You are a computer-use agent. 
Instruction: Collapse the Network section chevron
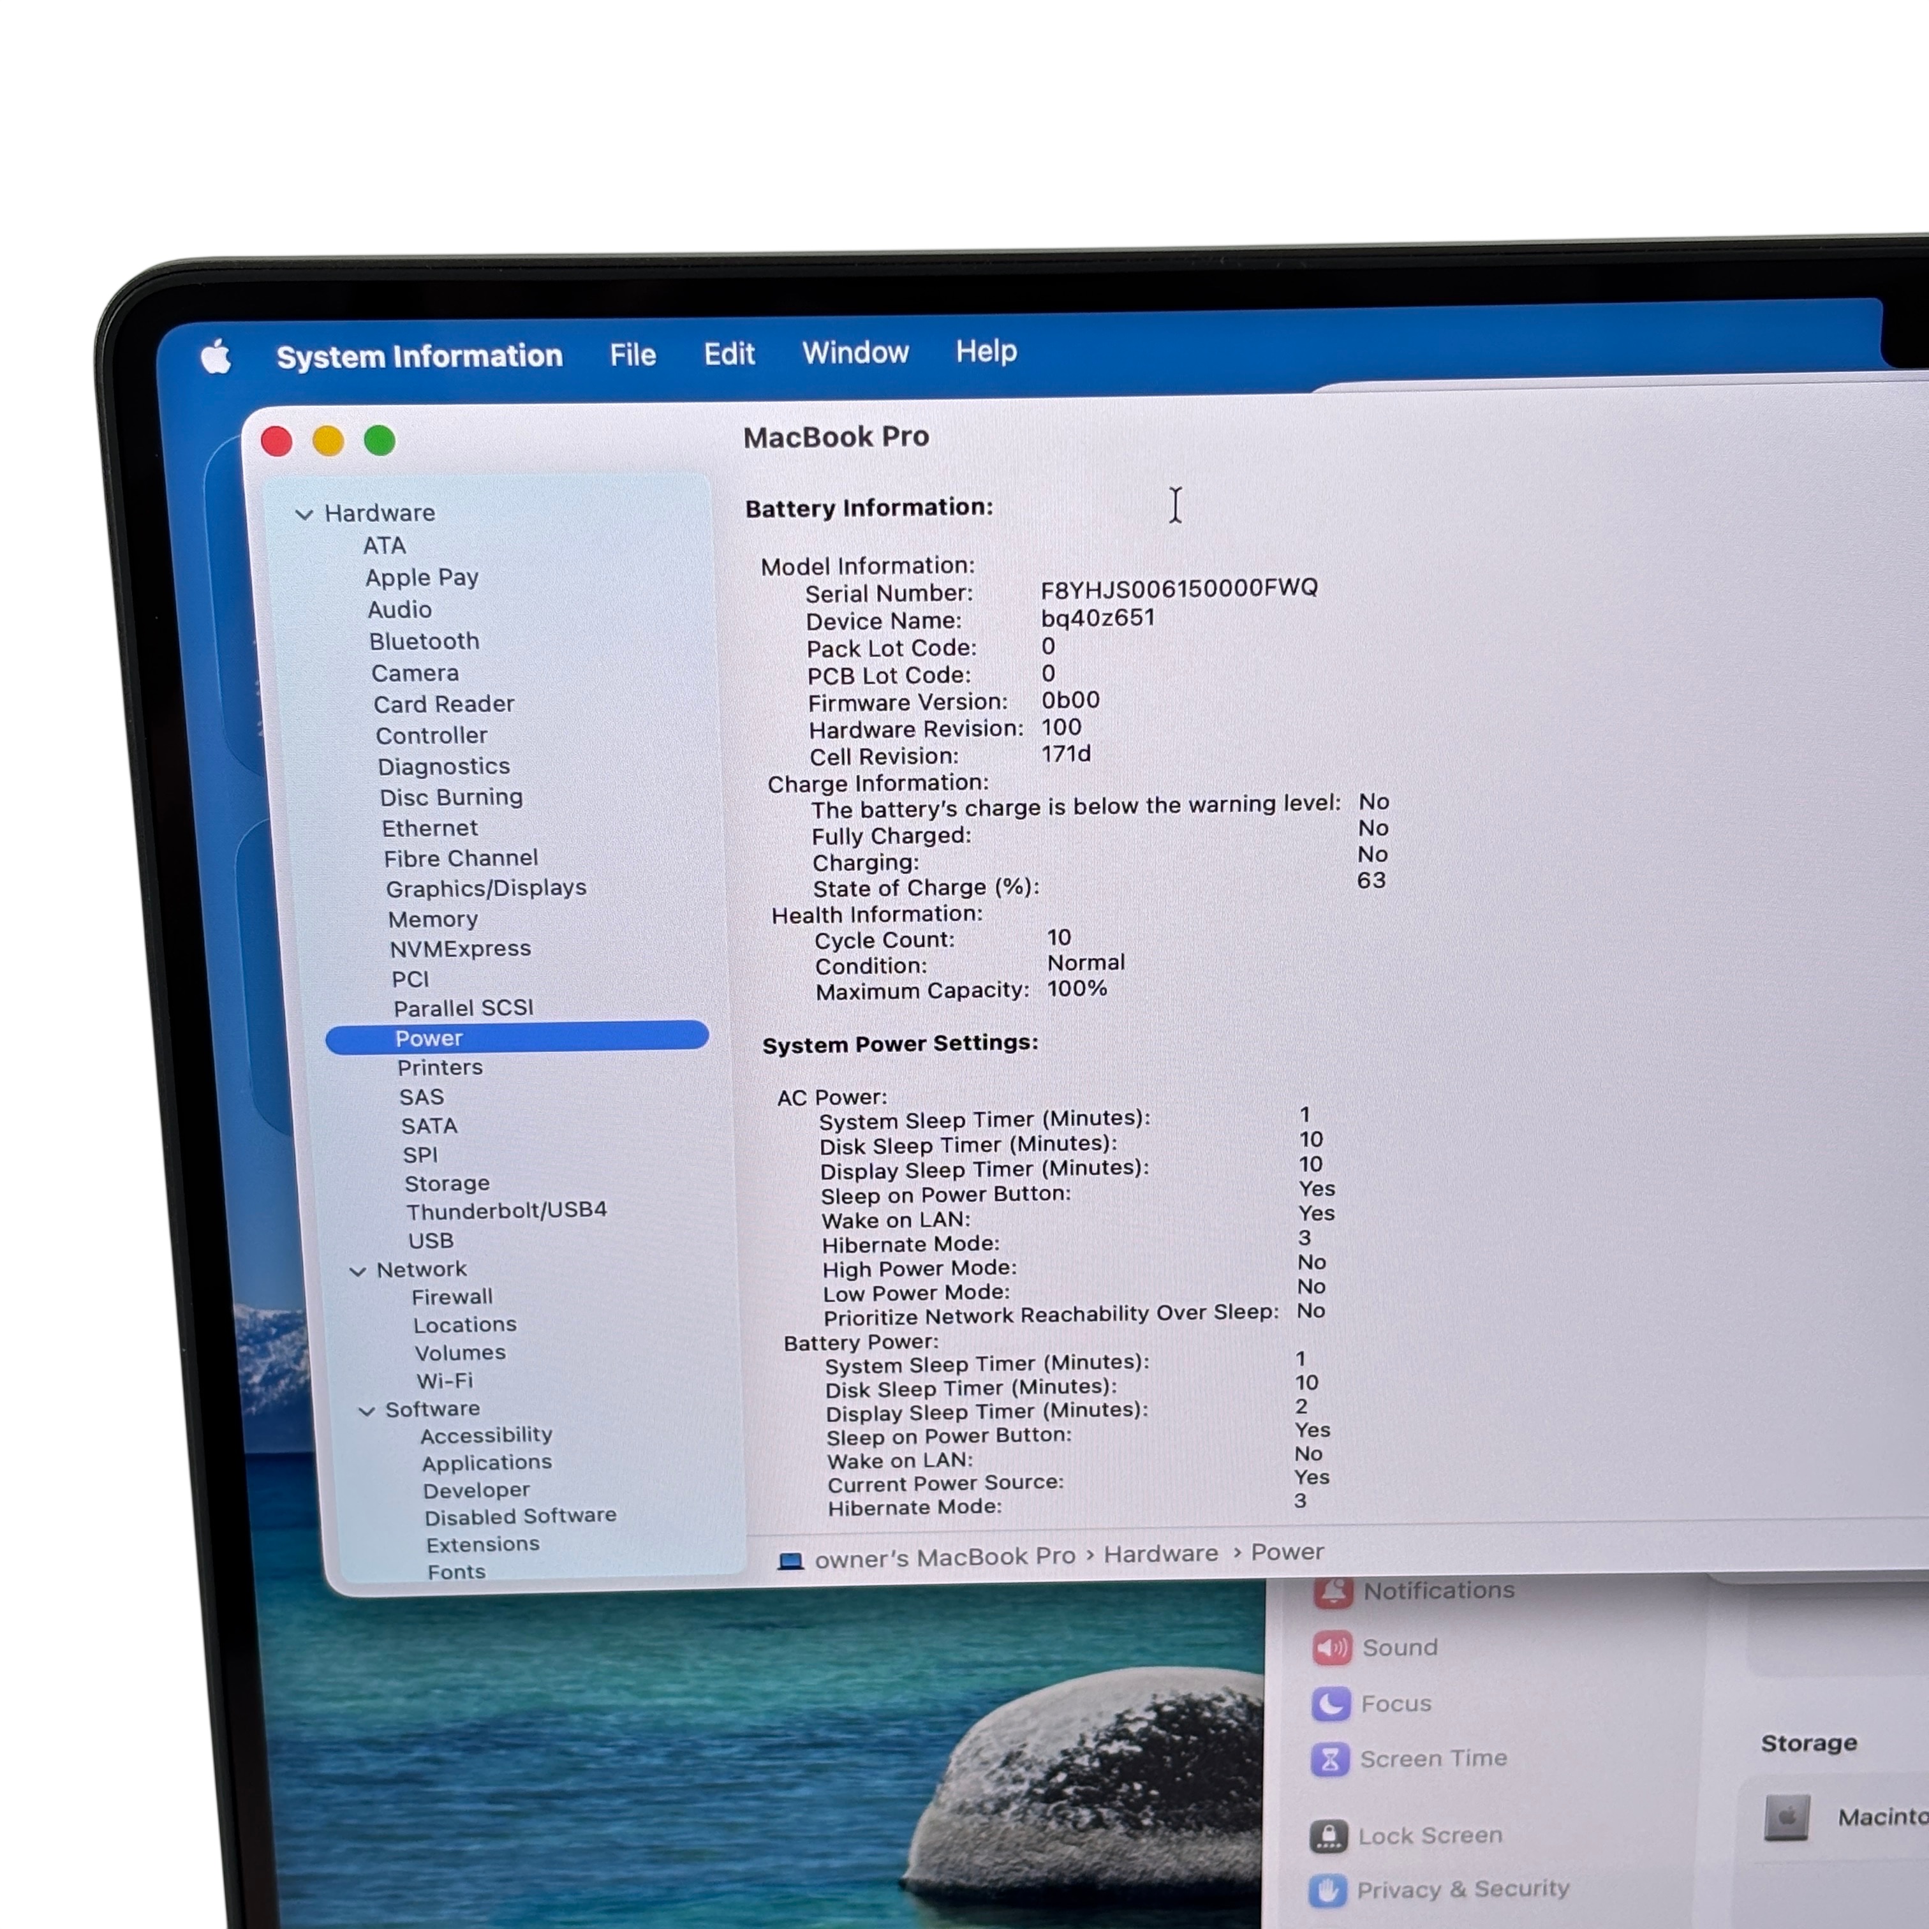coord(357,1271)
